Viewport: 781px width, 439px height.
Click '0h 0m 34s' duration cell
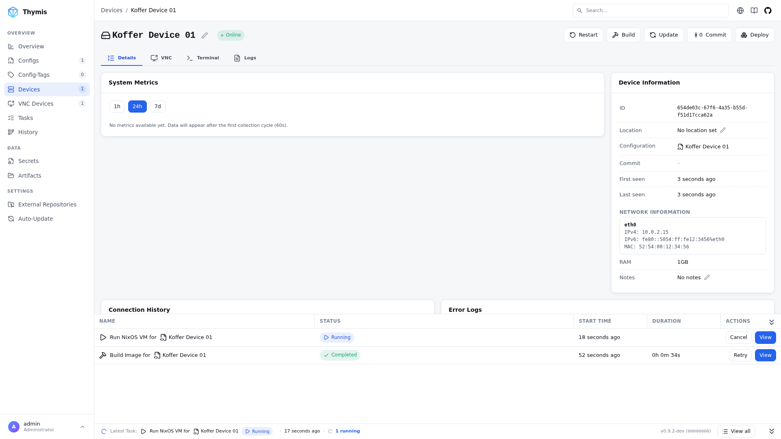pyautogui.click(x=666, y=355)
